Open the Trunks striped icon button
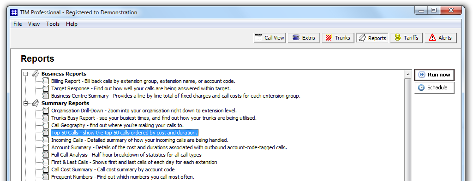The height and width of the screenshot is (181, 473). [x=338, y=38]
